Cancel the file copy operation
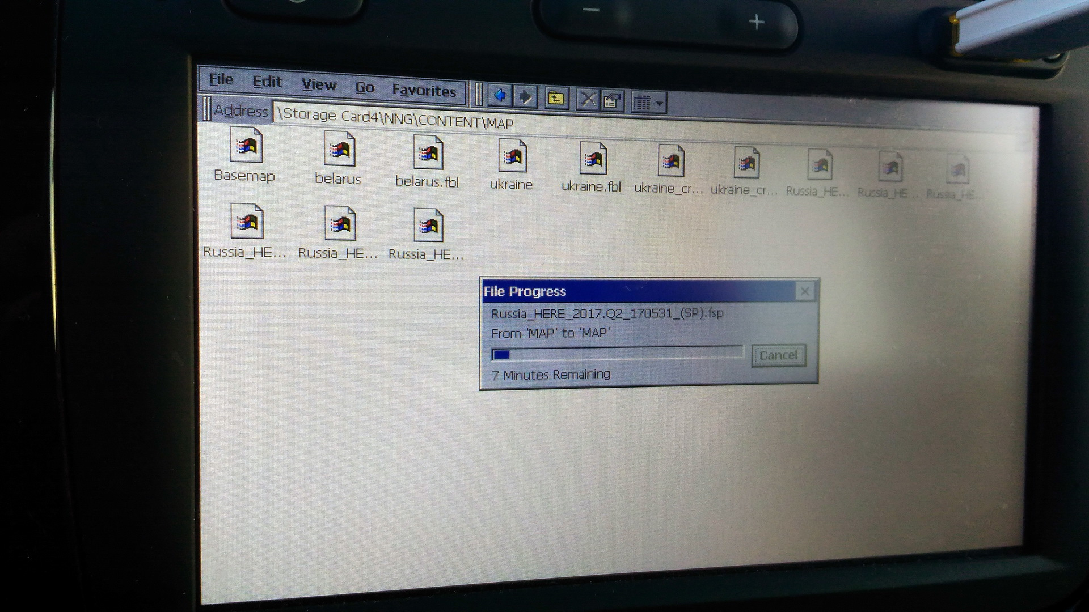The height and width of the screenshot is (612, 1089). (x=778, y=355)
